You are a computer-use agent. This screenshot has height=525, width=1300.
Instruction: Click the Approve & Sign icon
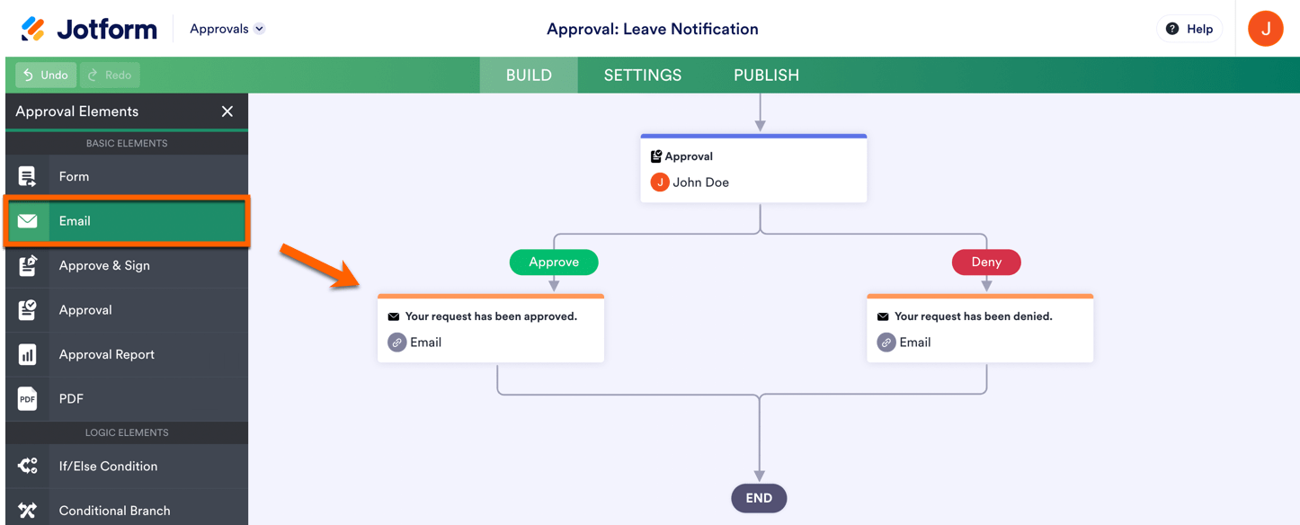(x=28, y=266)
